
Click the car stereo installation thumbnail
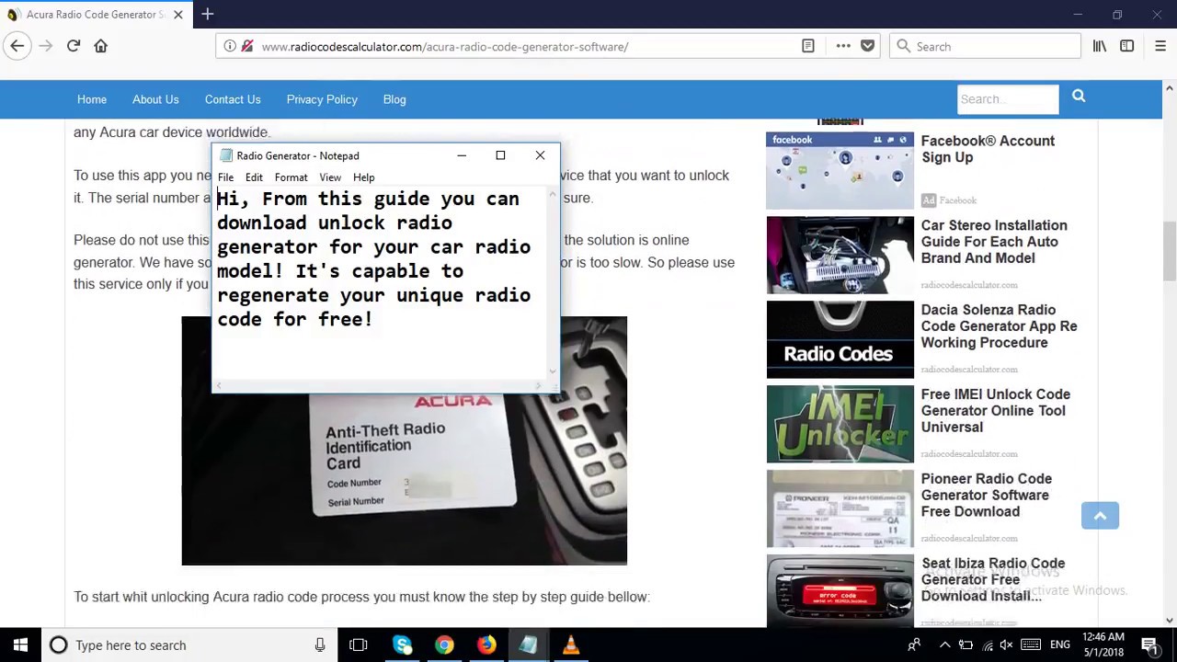point(840,255)
